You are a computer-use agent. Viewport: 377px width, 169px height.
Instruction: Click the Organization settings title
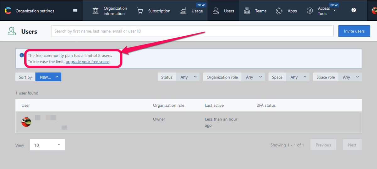[35, 11]
